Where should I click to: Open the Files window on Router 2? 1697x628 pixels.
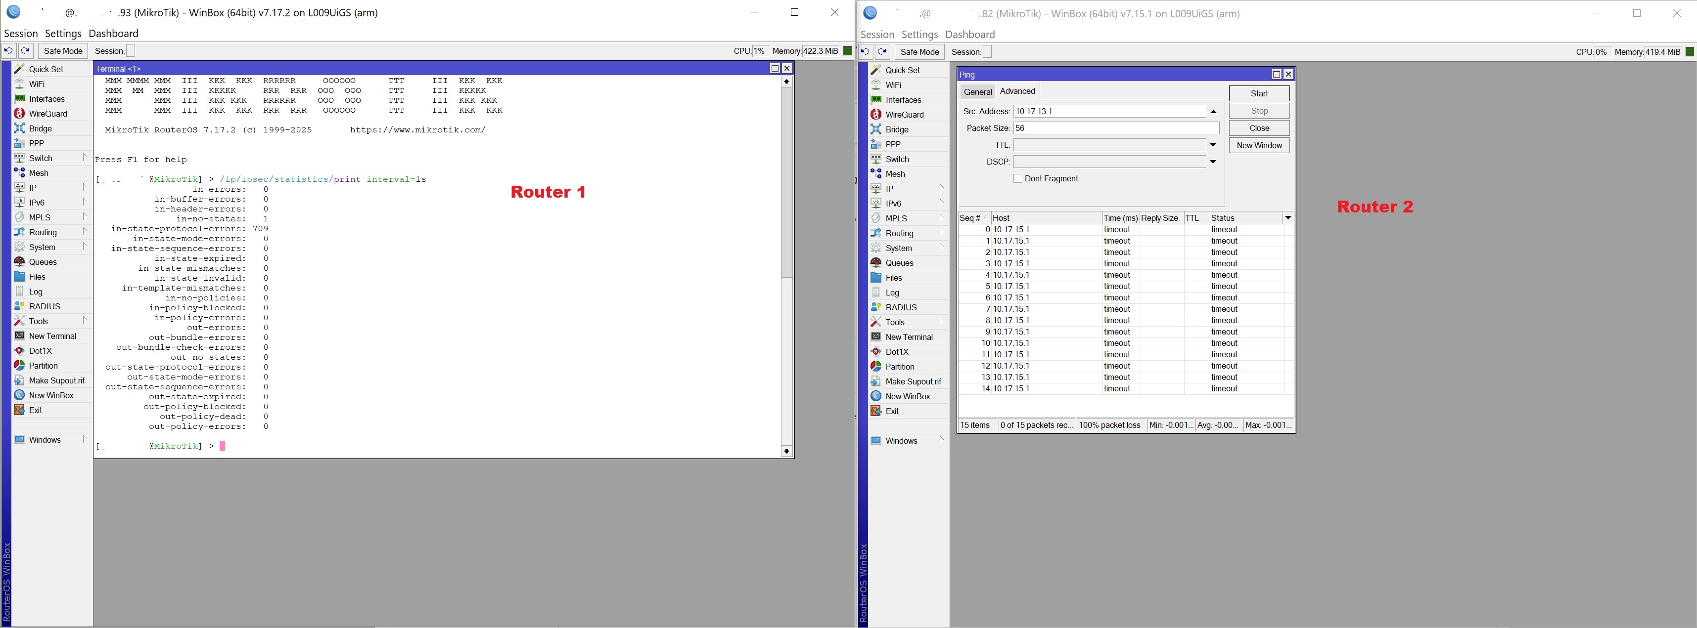coord(893,278)
